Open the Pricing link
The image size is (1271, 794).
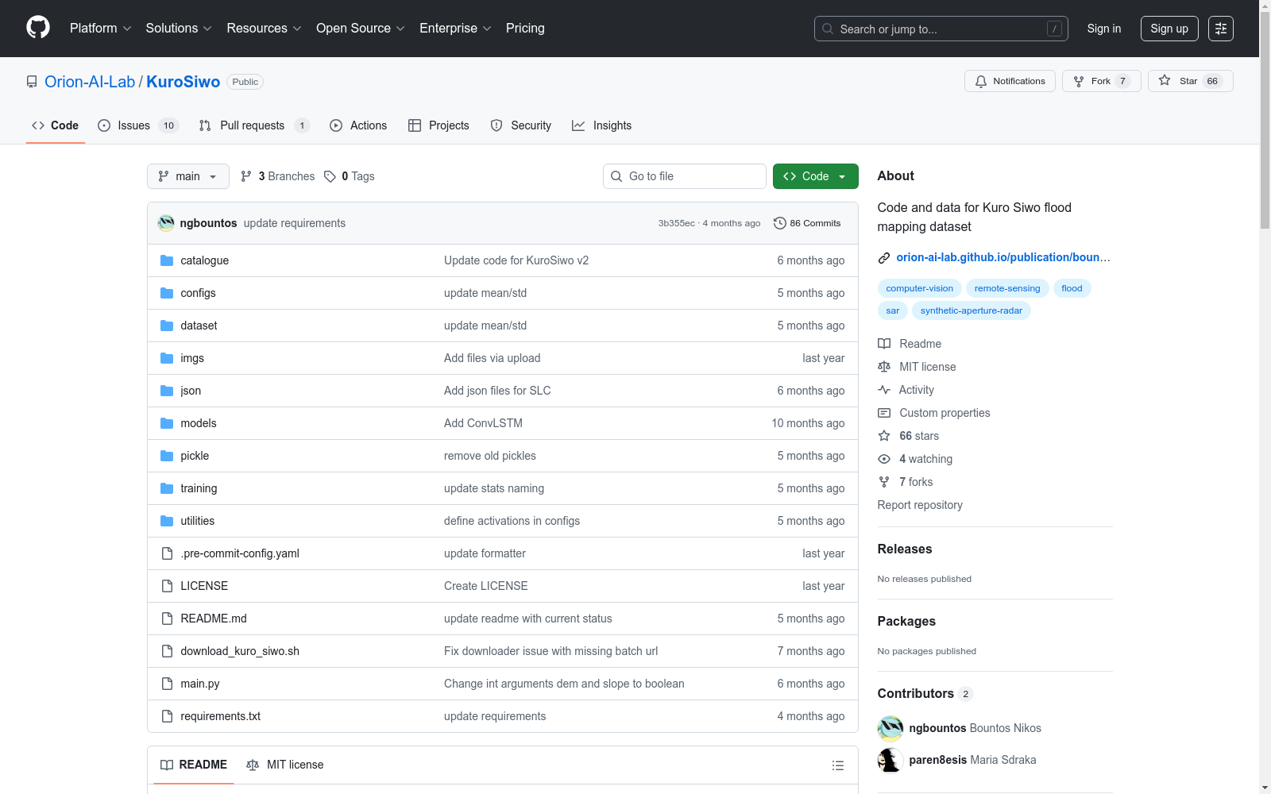(525, 29)
